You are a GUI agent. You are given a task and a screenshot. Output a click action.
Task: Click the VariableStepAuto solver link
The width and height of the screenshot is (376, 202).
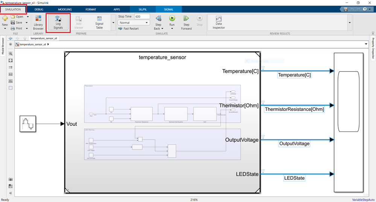coord(363,200)
